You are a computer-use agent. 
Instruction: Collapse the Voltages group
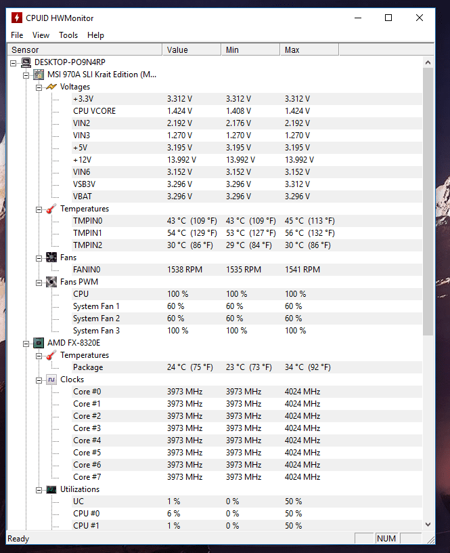coord(39,87)
